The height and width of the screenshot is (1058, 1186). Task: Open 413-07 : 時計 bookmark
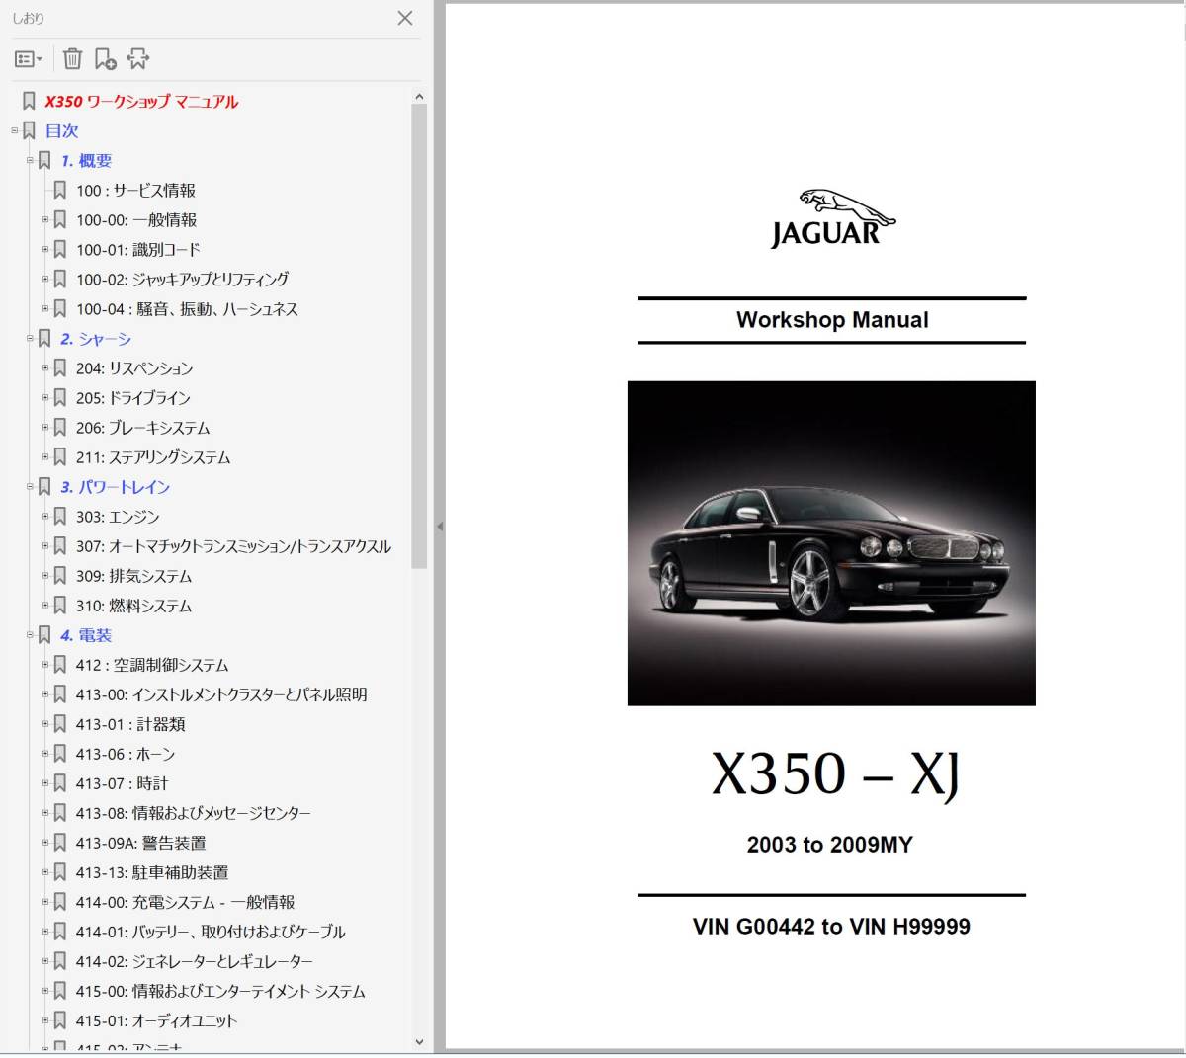pos(123,783)
